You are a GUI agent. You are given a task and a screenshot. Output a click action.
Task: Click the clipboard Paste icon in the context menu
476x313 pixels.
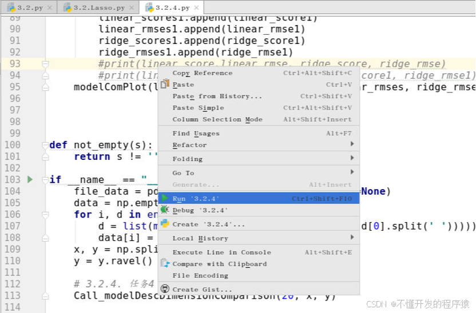[x=165, y=84]
